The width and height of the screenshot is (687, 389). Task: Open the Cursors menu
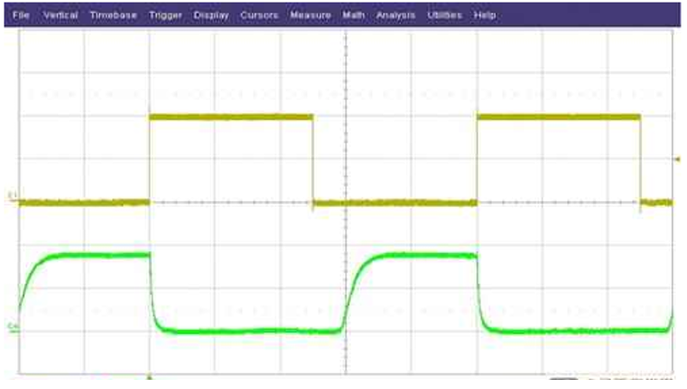[x=259, y=15]
